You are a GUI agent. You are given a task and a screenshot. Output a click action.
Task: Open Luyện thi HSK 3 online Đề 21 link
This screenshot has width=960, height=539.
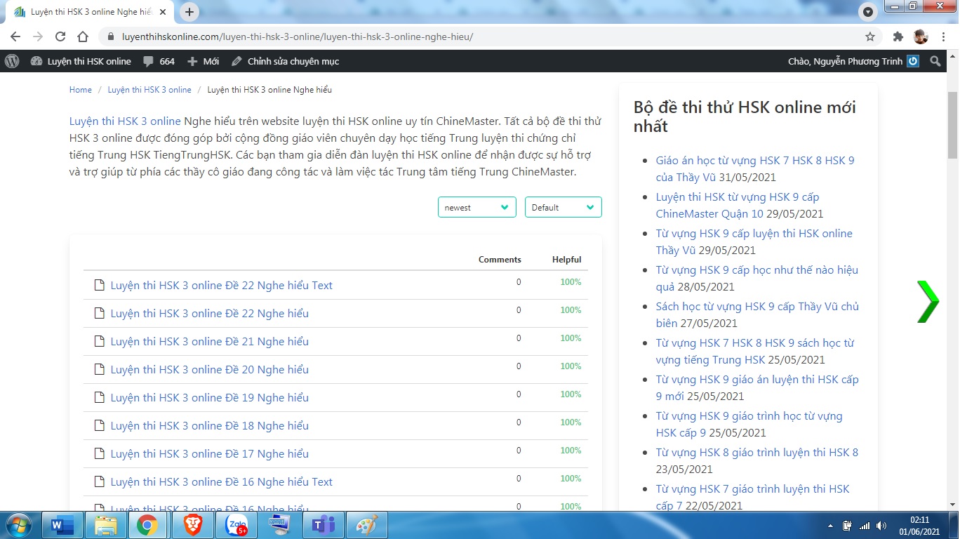point(209,341)
